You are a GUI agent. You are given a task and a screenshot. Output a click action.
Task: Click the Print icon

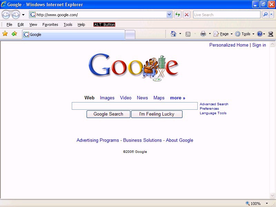click(203, 33)
